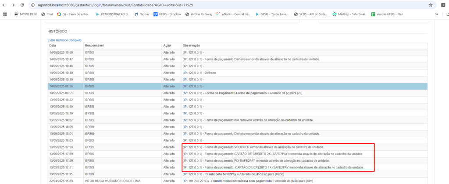Open the Mailtrap - Safe Email bookmark
This screenshot has height=184, width=449.
coord(349,14)
